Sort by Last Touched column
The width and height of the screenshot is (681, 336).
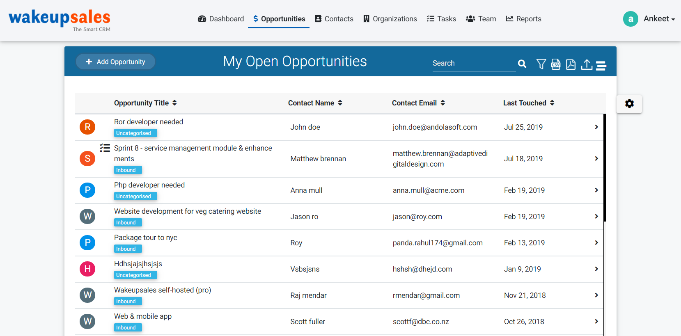pyautogui.click(x=529, y=103)
